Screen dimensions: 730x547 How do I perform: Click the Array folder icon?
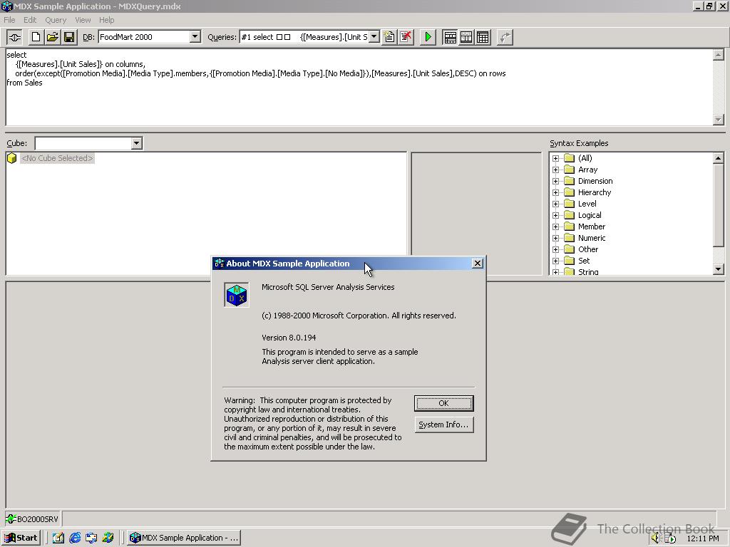coord(570,170)
